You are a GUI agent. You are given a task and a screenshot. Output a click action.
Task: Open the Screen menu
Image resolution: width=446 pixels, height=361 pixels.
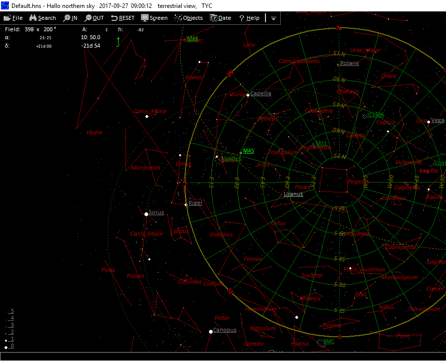click(154, 18)
